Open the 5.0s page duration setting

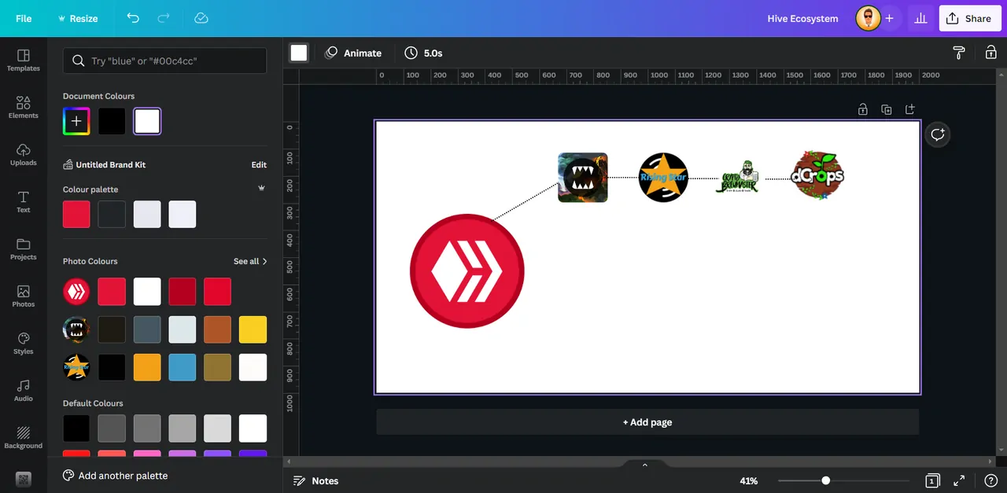pos(423,53)
